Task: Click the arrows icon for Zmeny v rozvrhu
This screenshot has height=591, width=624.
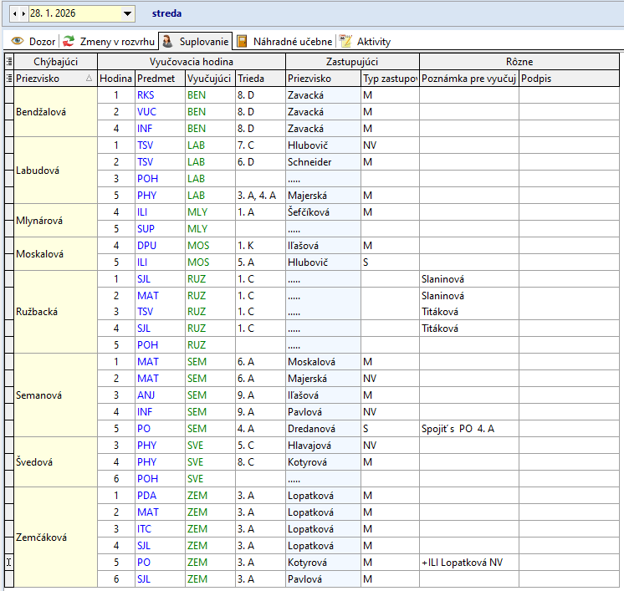Action: 69,41
